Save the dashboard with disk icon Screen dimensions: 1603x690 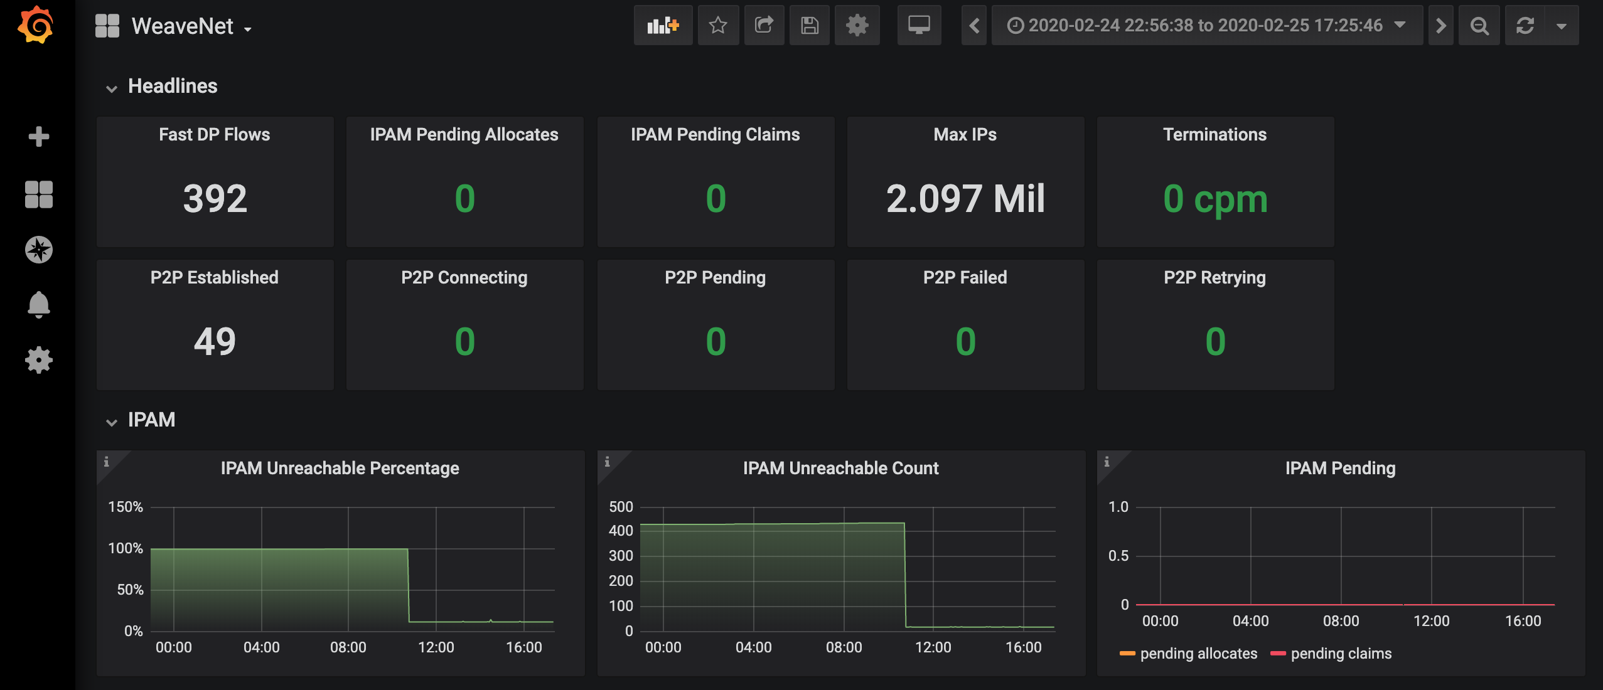click(x=810, y=26)
